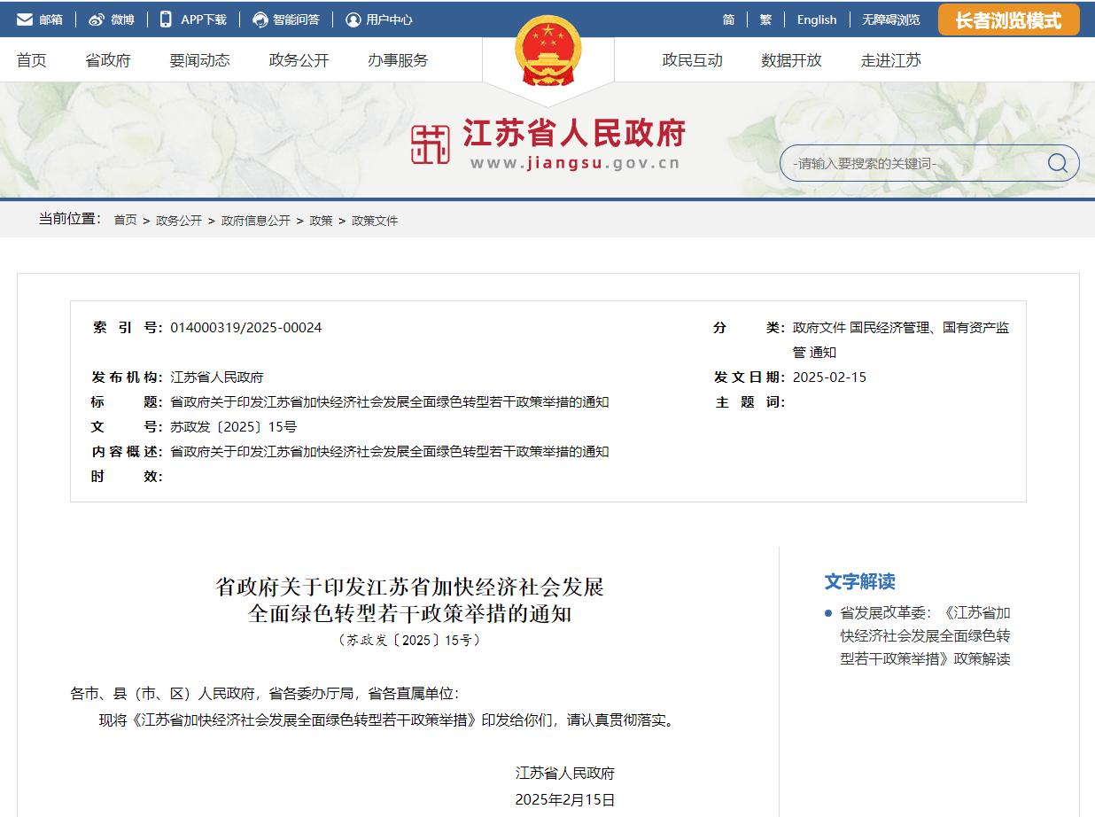Click 政府信息公开 in the breadcrumb
The width and height of the screenshot is (1095, 817).
pyautogui.click(x=255, y=221)
